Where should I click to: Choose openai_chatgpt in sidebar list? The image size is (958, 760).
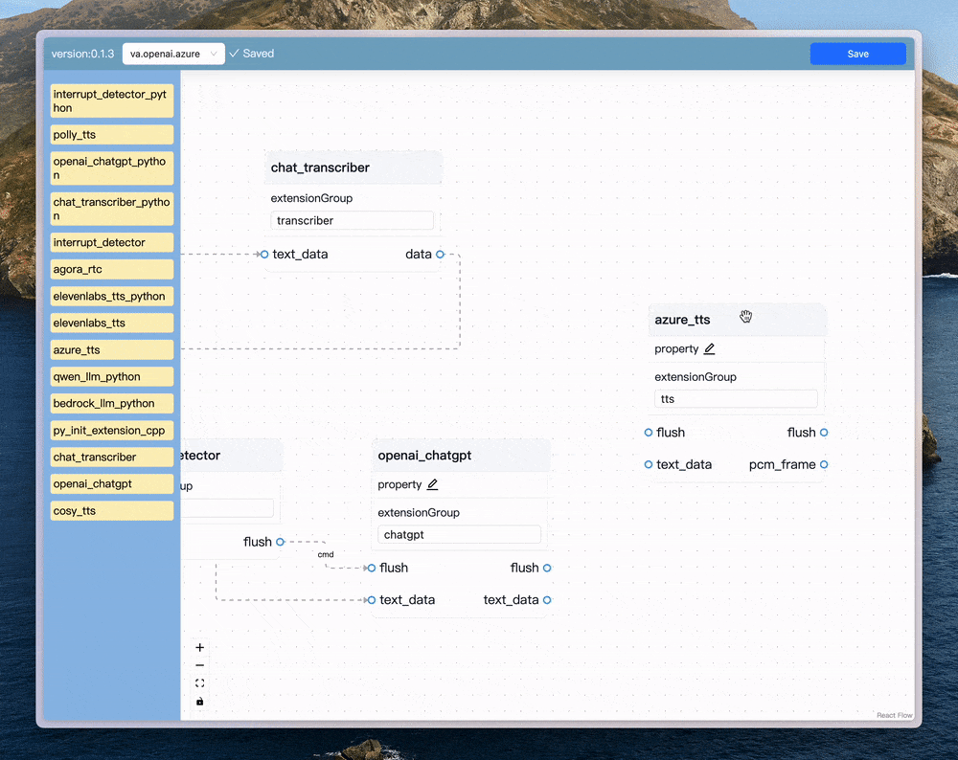tap(112, 484)
